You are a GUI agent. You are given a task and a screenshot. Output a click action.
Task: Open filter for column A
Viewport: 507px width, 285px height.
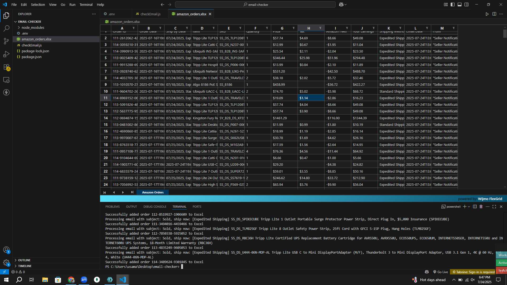134,28
